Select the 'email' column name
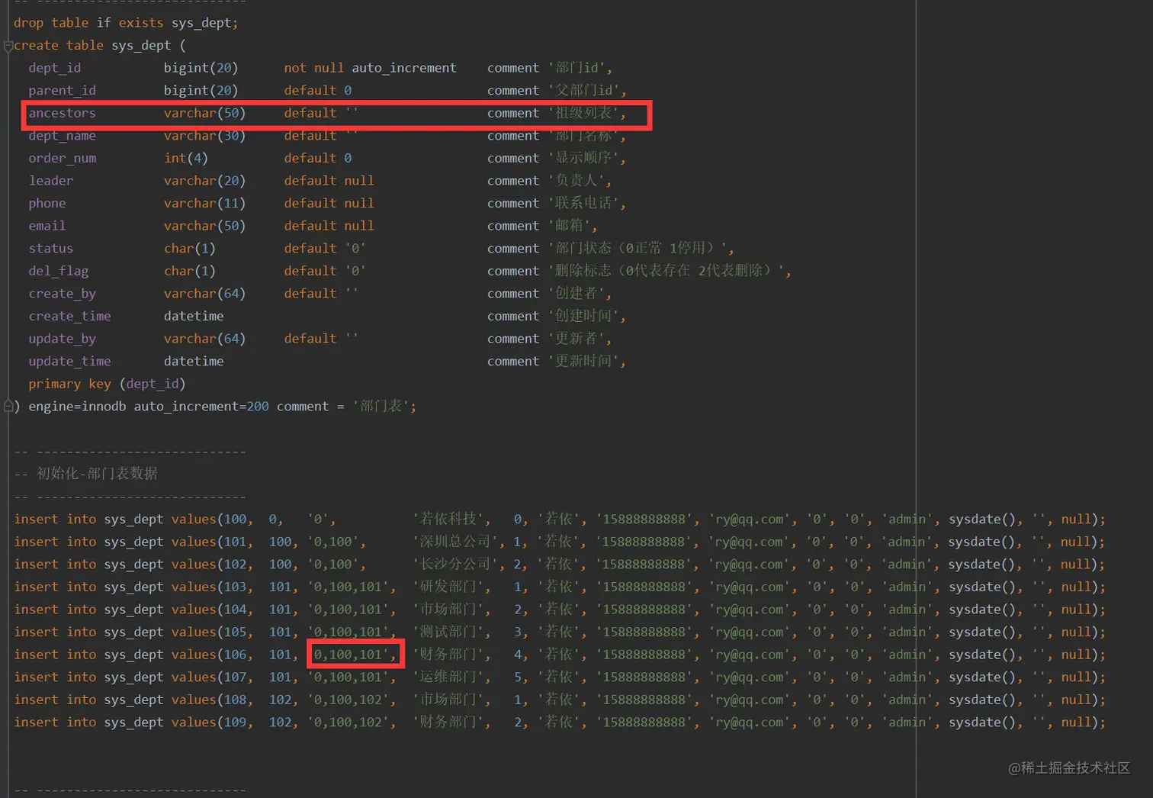1153x798 pixels. tap(47, 226)
